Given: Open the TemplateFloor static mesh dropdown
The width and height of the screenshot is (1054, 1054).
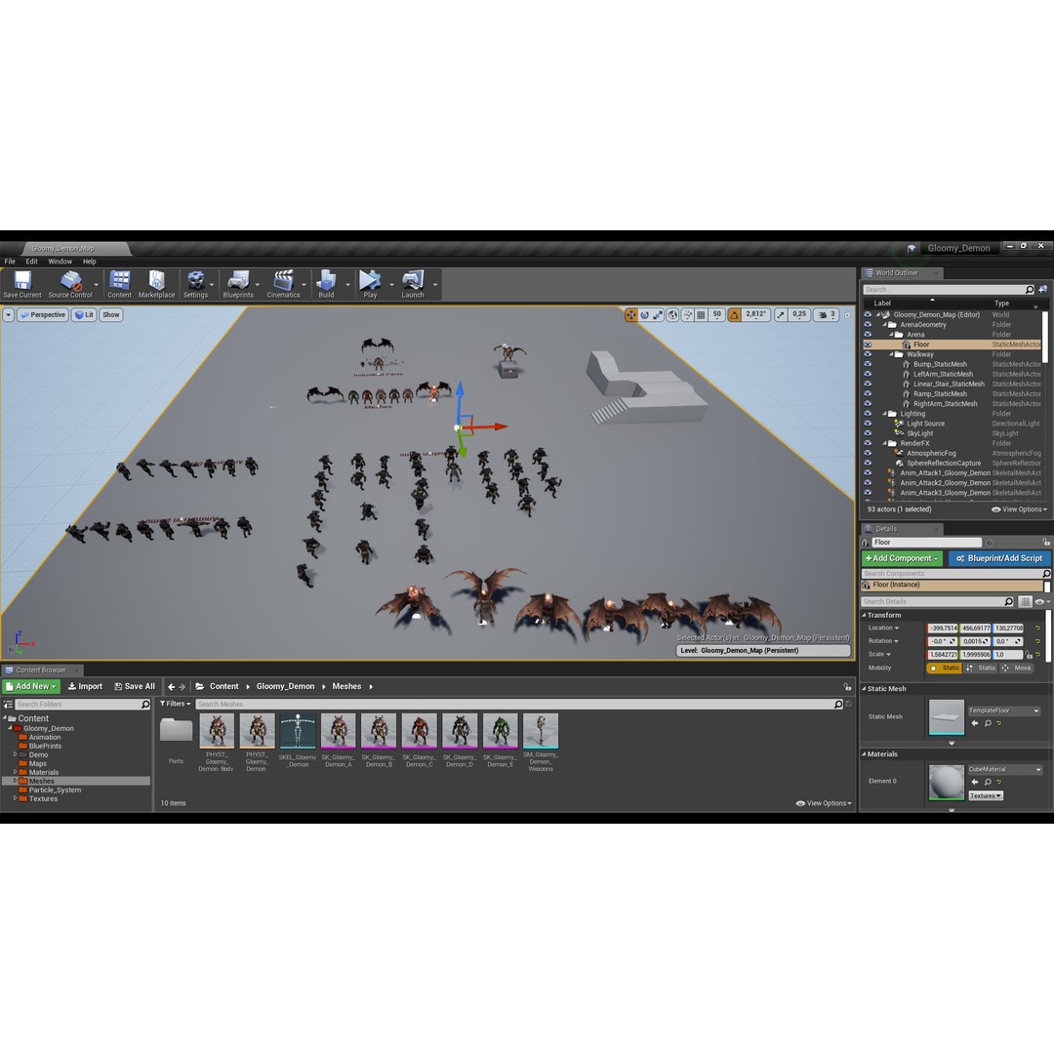Looking at the screenshot, I should [1004, 710].
